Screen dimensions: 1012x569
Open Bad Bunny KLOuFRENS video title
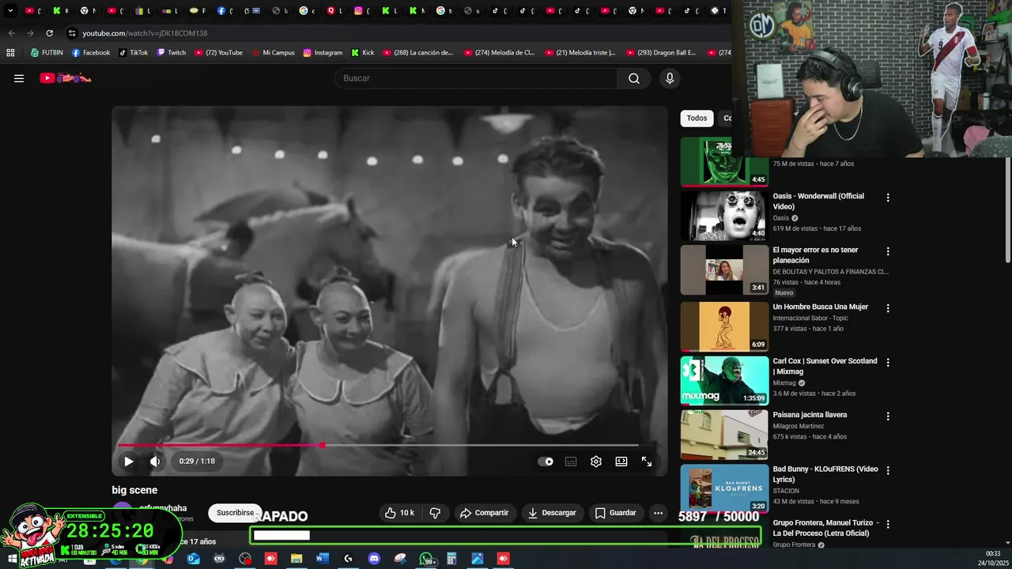coord(825,474)
